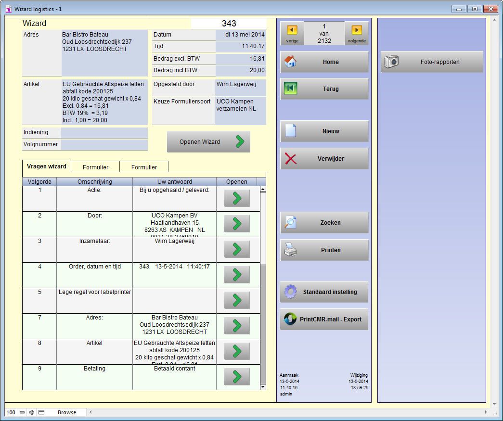Switch to the Vragen wizard tab
Viewport: 503px width, 421px height.
pyautogui.click(x=46, y=166)
